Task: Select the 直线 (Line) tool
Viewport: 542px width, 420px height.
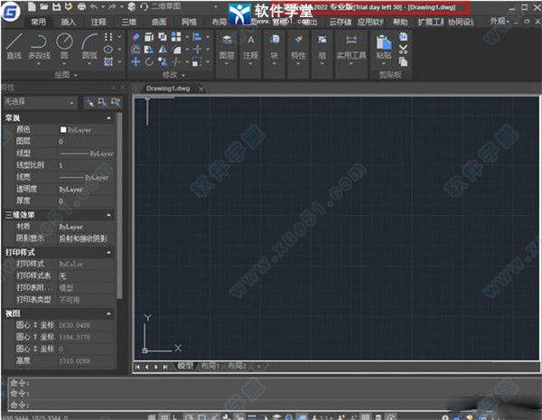Action: tap(14, 42)
